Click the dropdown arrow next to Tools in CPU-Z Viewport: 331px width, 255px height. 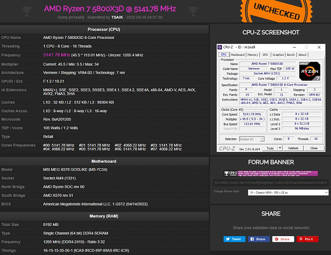(280, 148)
